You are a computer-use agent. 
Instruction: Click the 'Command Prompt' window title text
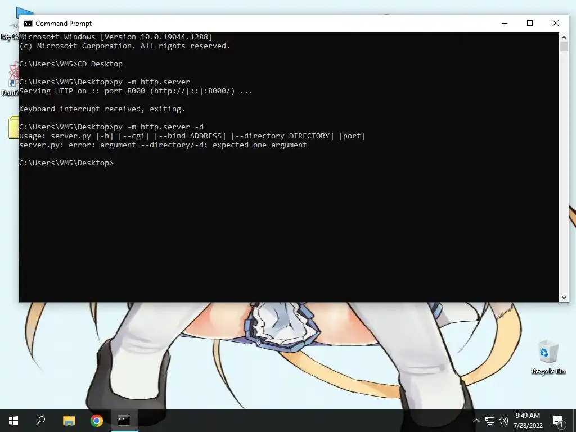64,24
